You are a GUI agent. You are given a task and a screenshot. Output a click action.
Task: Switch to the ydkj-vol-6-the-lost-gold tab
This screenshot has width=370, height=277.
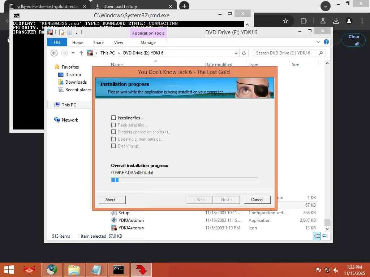[47, 6]
